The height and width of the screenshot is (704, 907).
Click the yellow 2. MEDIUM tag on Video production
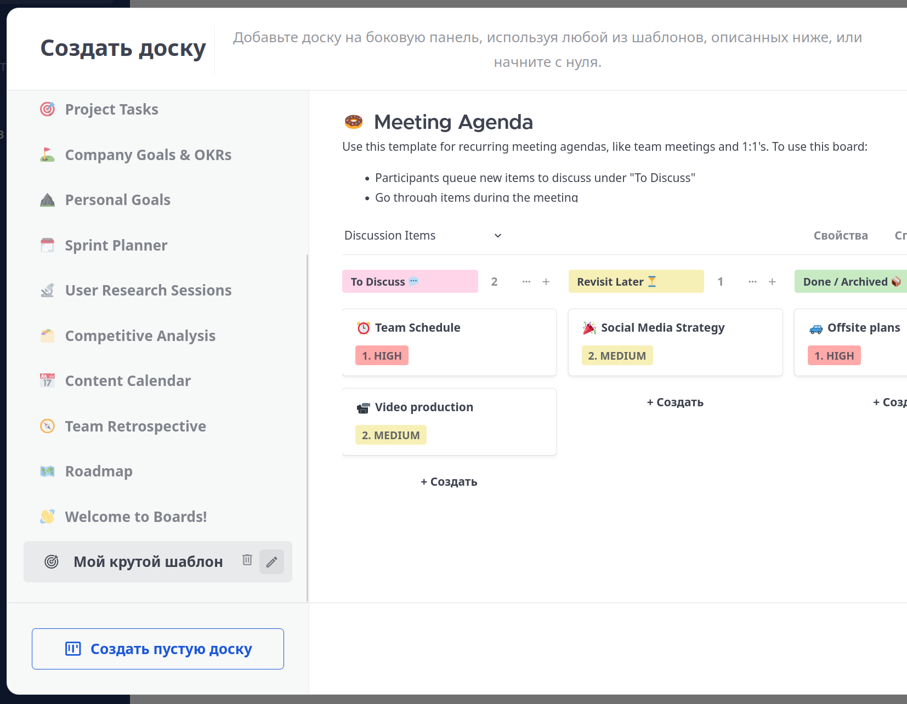point(390,435)
